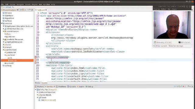The image size is (195, 109).
Task: Maximize the Servers bottom panel
Action: coord(192,87)
